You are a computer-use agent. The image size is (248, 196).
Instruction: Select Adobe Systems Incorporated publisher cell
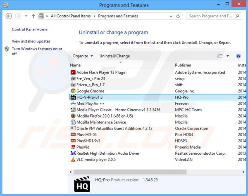tap(200, 72)
